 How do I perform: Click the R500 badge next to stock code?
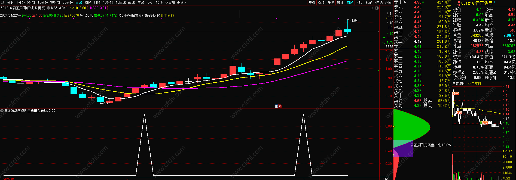pos(459,3)
